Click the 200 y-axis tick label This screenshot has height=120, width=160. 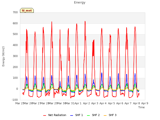(15, 67)
